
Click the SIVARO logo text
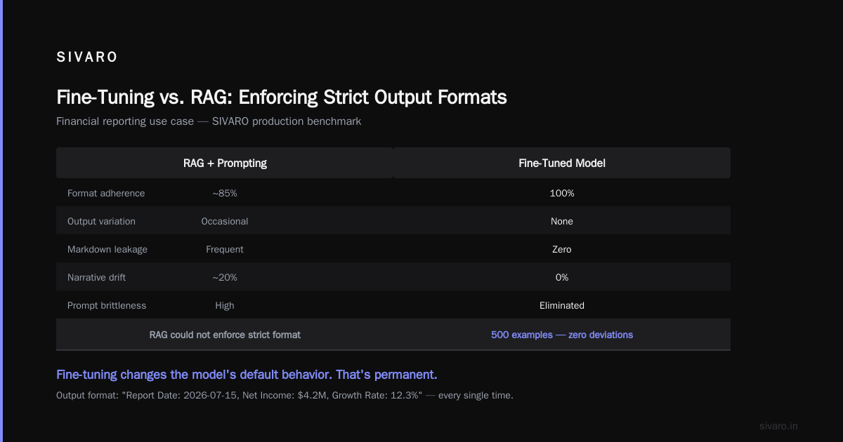point(87,58)
